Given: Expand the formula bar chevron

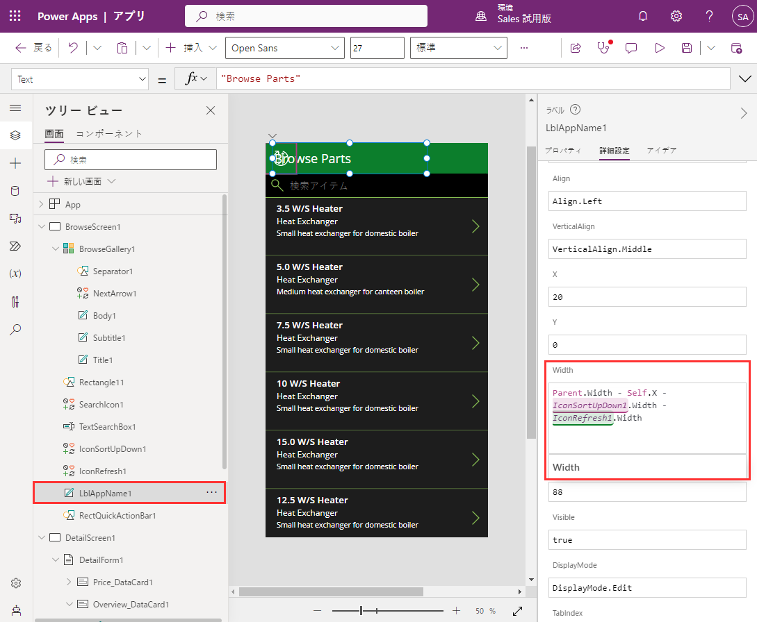Looking at the screenshot, I should (745, 78).
